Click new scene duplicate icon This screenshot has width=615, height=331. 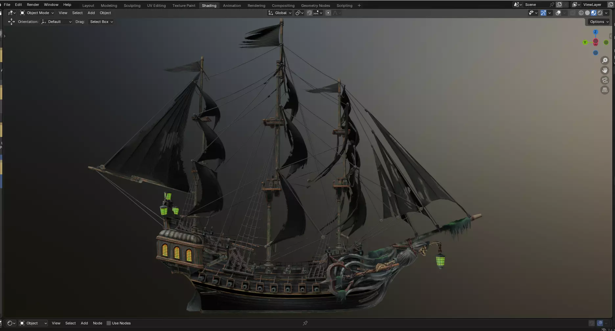559,5
